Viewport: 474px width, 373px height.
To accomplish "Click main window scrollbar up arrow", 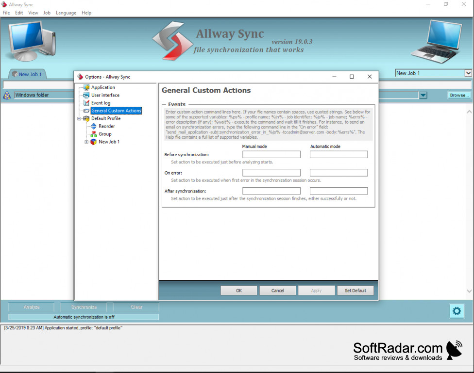I will [x=469, y=112].
